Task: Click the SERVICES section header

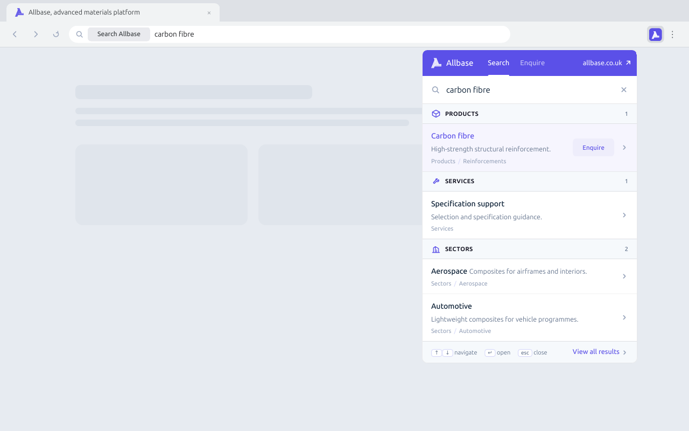Action: tap(530, 182)
